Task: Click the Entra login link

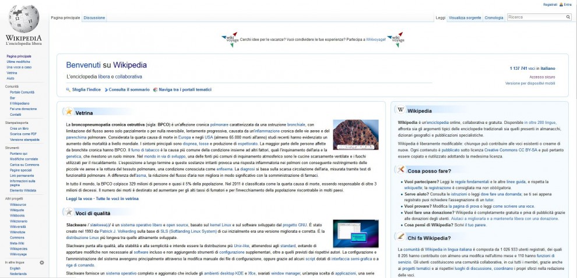Action: [x=568, y=5]
